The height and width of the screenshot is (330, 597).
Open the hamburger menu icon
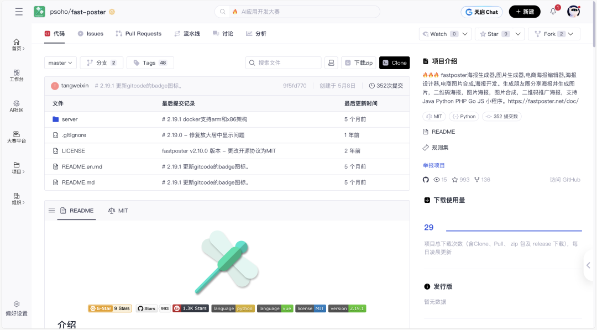tap(19, 12)
